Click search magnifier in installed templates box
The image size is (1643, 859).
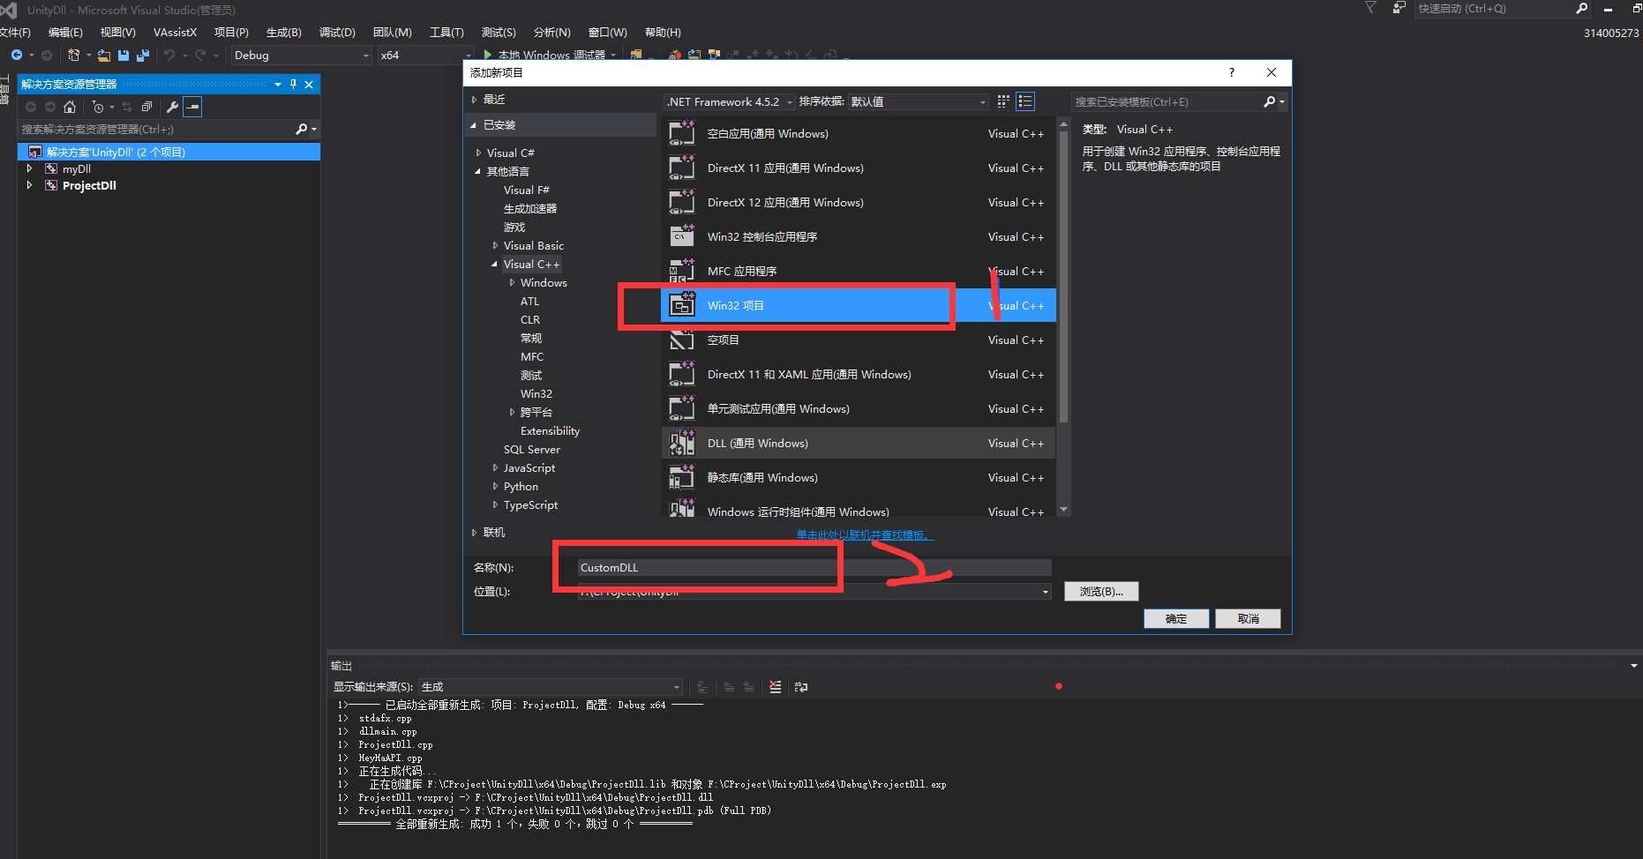[x=1270, y=101]
